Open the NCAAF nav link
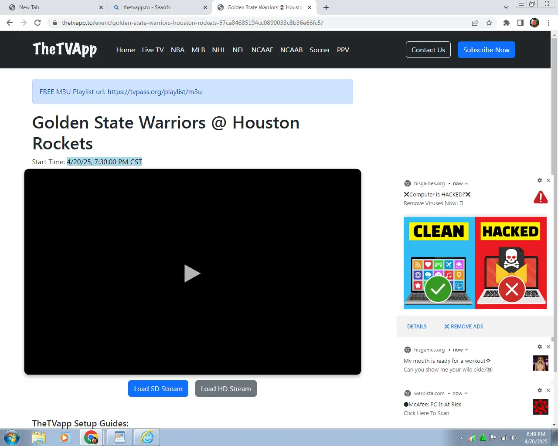558x446 pixels. [x=262, y=50]
